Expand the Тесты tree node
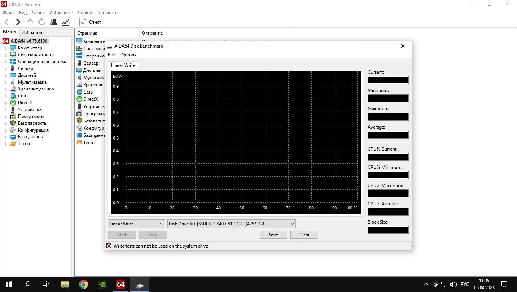This screenshot has height=292, width=517. [x=5, y=144]
